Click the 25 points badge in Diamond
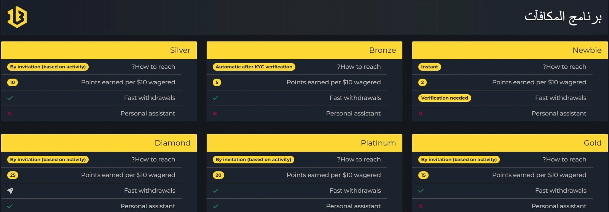 click(x=13, y=175)
